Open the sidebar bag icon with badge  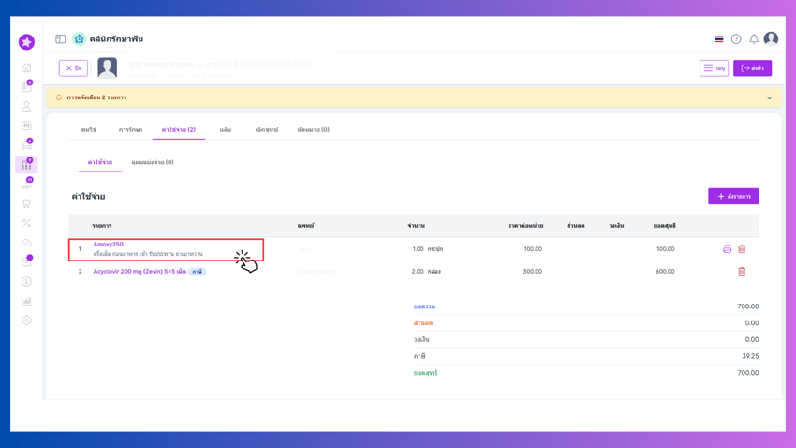pos(26,261)
